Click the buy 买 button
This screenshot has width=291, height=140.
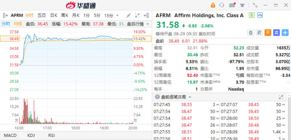tap(268, 33)
